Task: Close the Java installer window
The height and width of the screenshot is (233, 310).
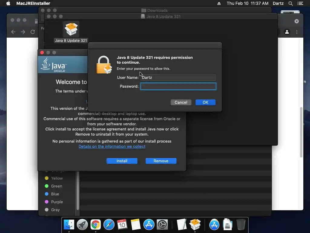Action: (x=42, y=52)
